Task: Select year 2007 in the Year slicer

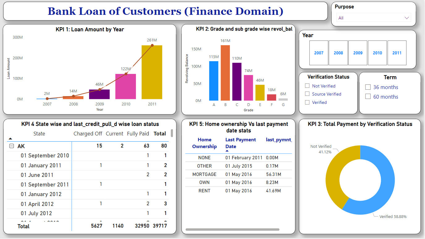Action: tap(319, 53)
